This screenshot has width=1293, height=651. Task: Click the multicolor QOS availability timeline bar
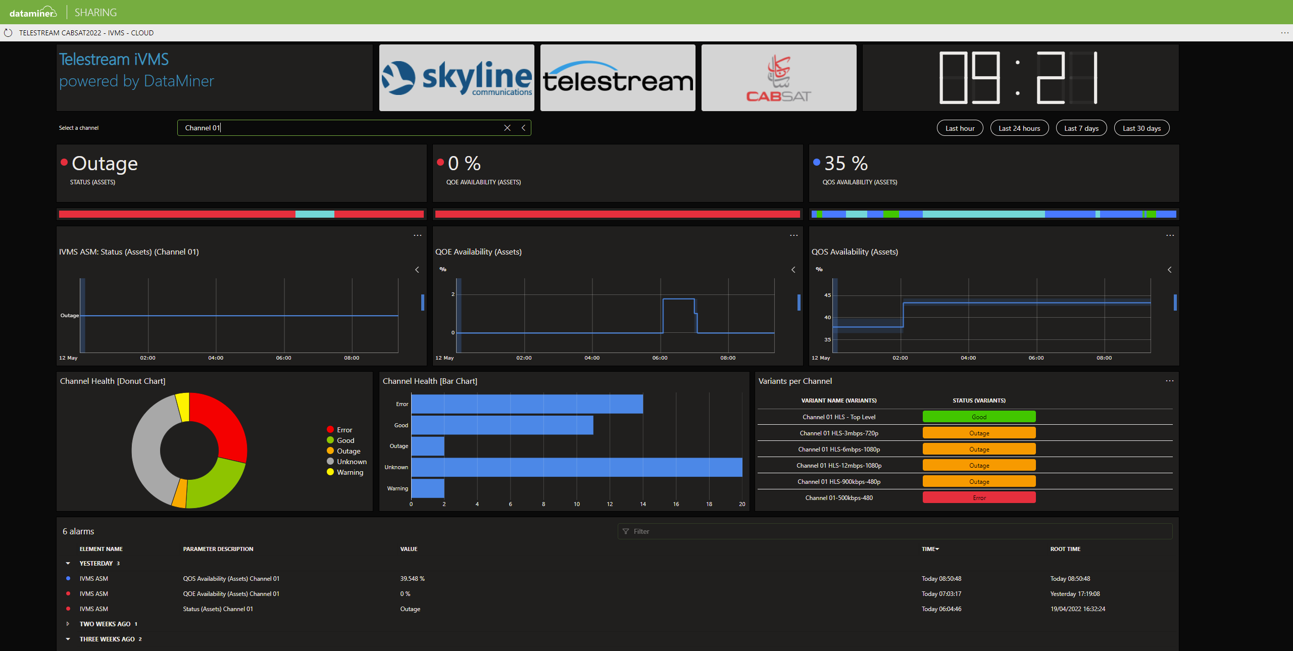994,214
